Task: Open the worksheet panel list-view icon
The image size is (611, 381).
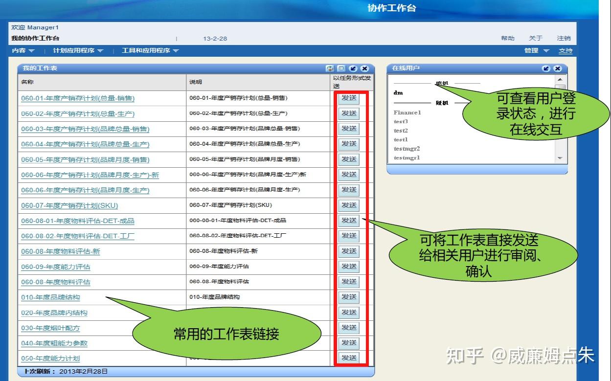Action: pos(341,68)
